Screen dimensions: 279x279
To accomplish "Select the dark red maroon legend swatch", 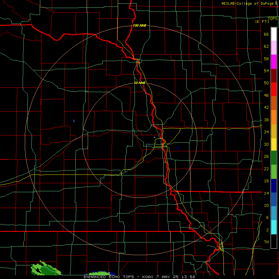I will pyautogui.click(x=274, y=75).
